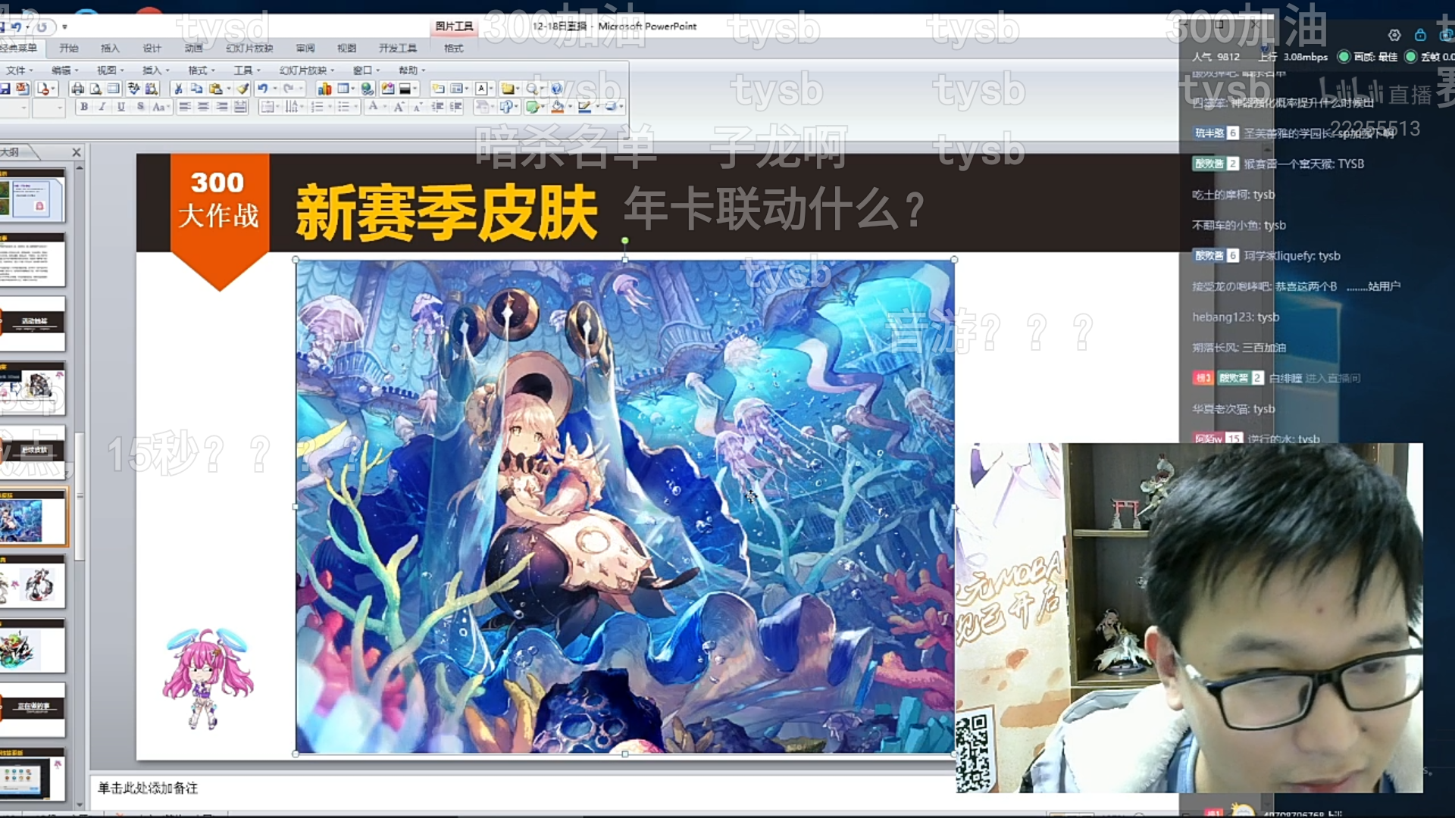Toggle Align Right for text
The height and width of the screenshot is (818, 1455).
pyautogui.click(x=222, y=107)
